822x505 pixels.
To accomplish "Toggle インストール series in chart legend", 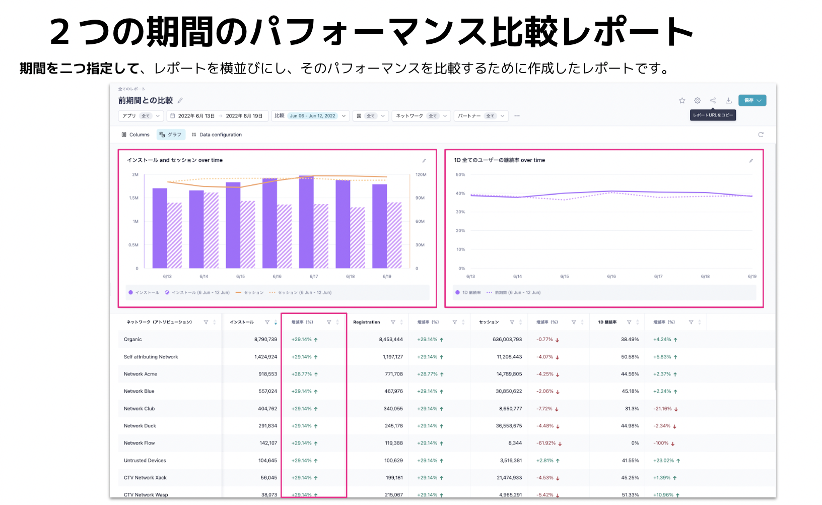I will (144, 292).
